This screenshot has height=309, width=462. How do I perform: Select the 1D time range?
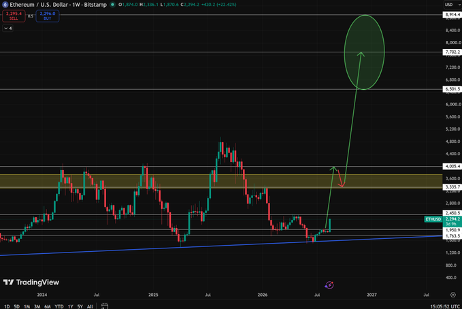[x=7, y=307]
